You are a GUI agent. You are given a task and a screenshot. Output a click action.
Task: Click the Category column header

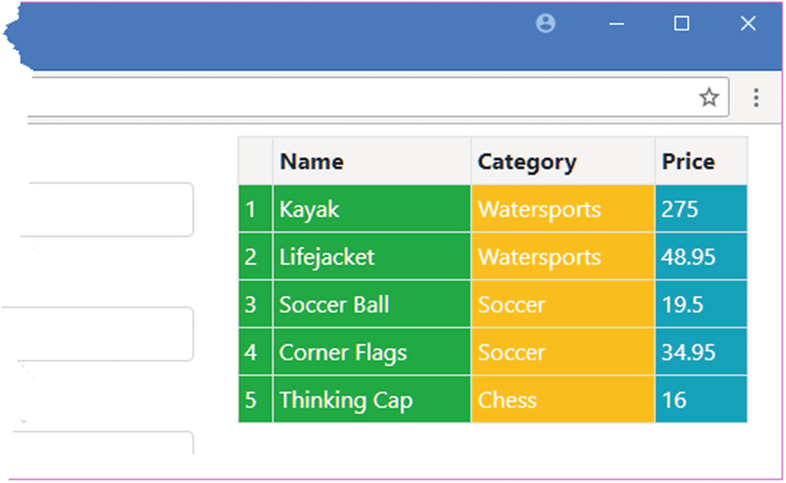pyautogui.click(x=527, y=162)
